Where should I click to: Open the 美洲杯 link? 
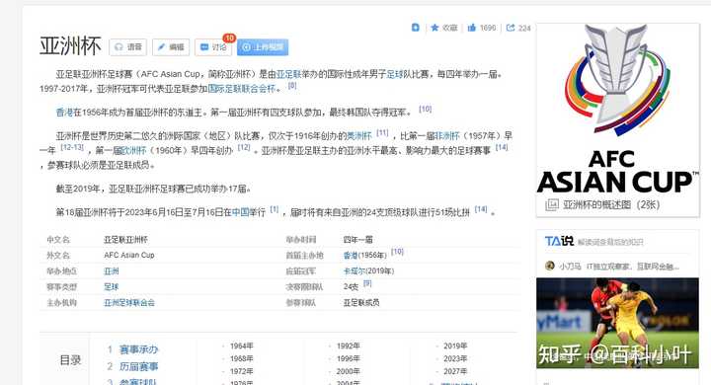pyautogui.click(x=359, y=135)
